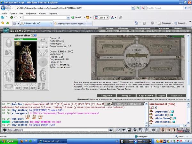Image resolution: width=192 pixels, height=144 pixels.
Task: Click the empty bracers equipment slot
Action: [9, 53]
